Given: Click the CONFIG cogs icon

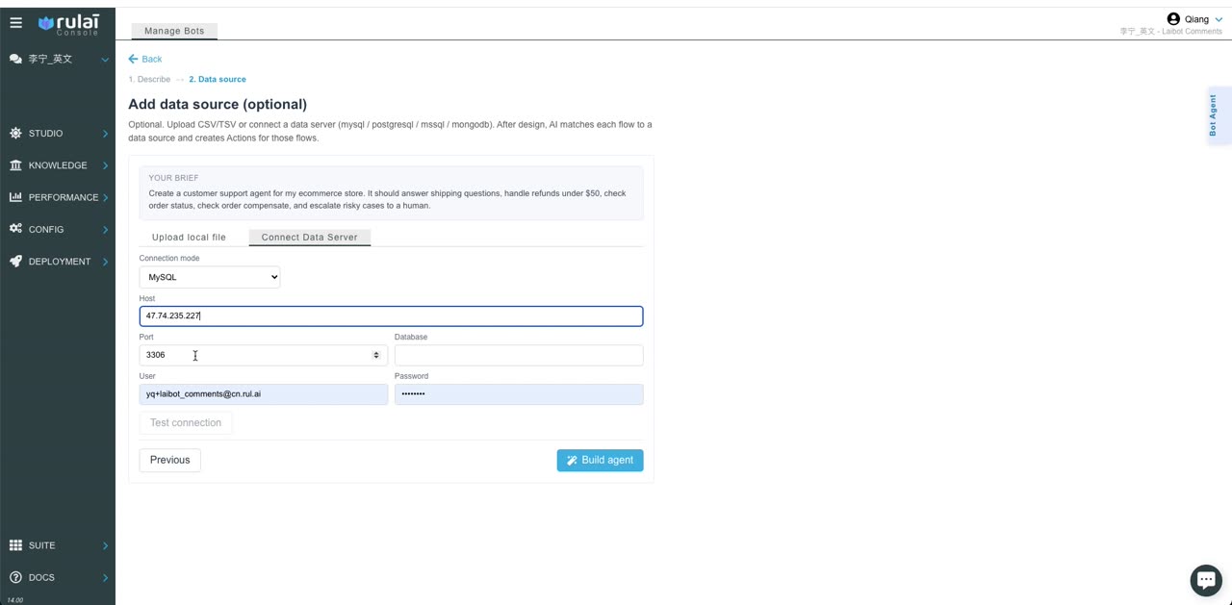Looking at the screenshot, I should [x=15, y=229].
